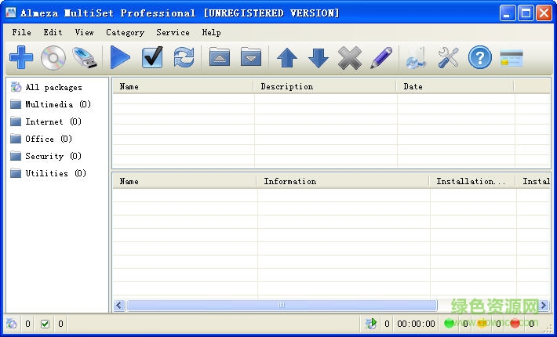Click the CD disc creation icon
Viewport: 557px width, 337px height.
coord(53,58)
